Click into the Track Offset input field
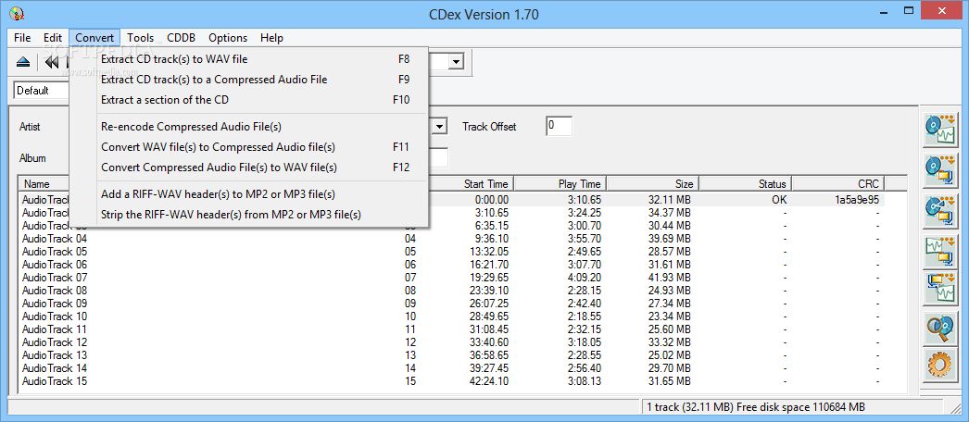The height and width of the screenshot is (422, 969). (x=559, y=126)
